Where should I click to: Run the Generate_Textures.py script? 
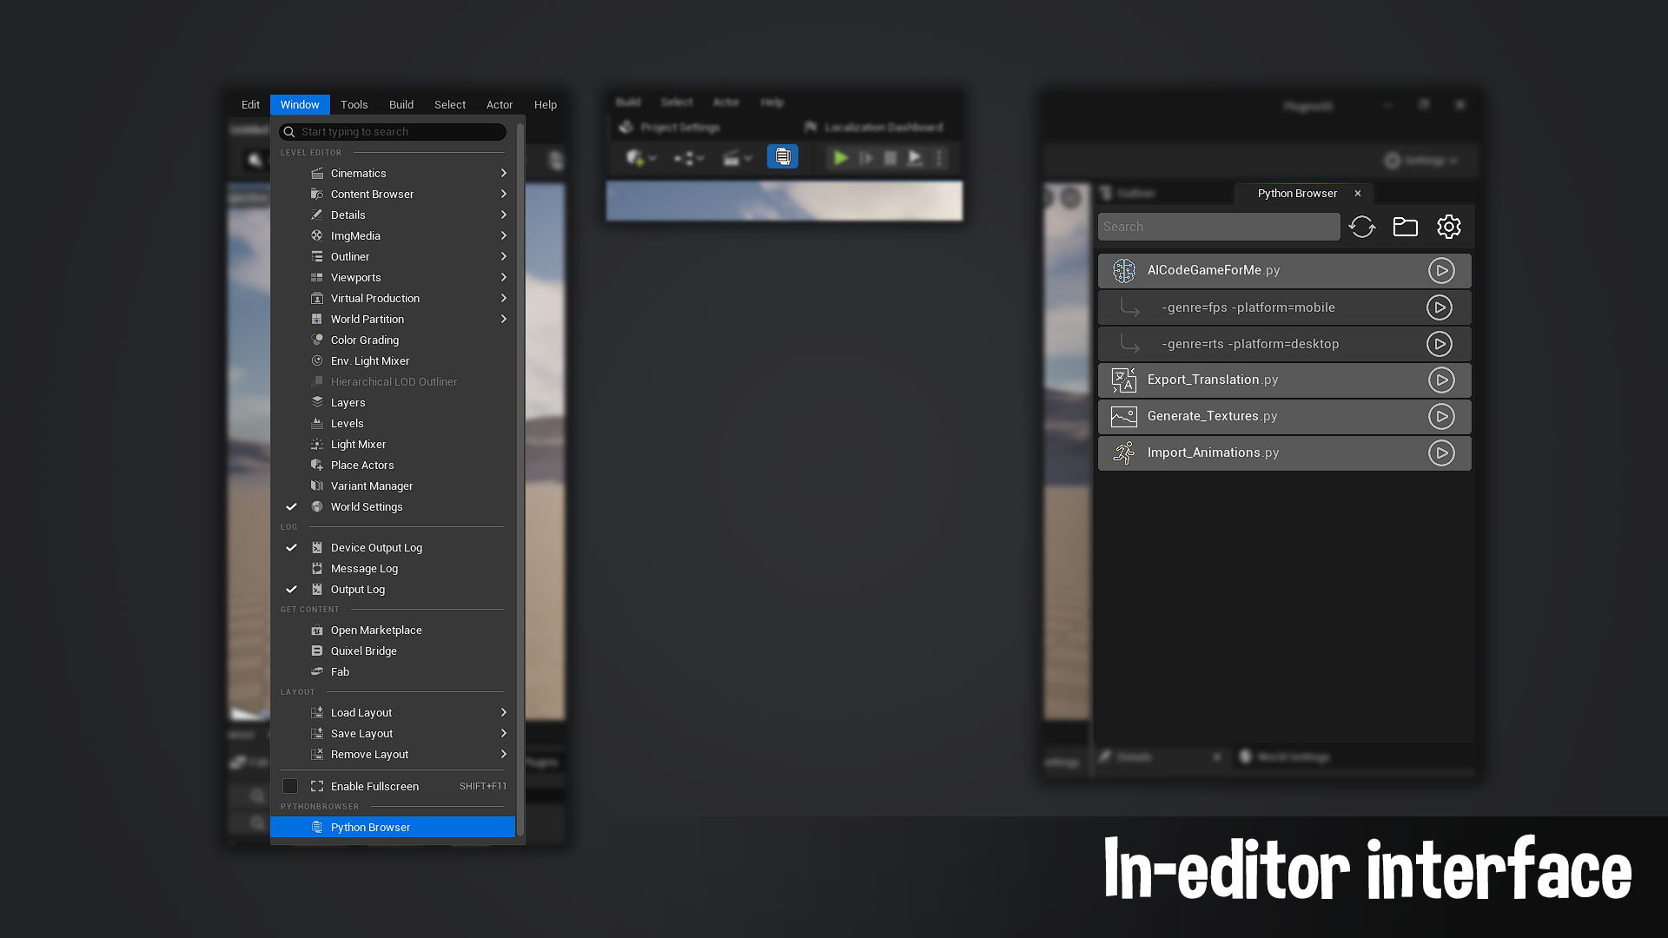[x=1440, y=417]
